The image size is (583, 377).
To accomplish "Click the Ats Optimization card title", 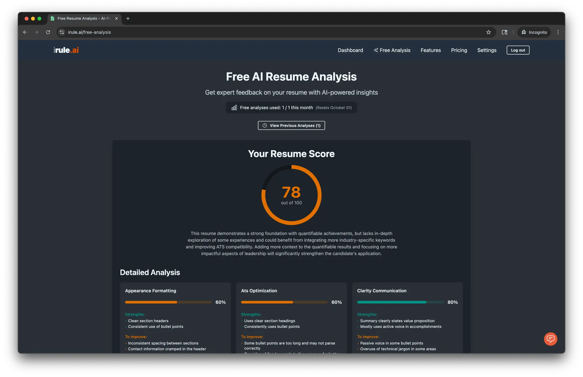I will 259,291.
